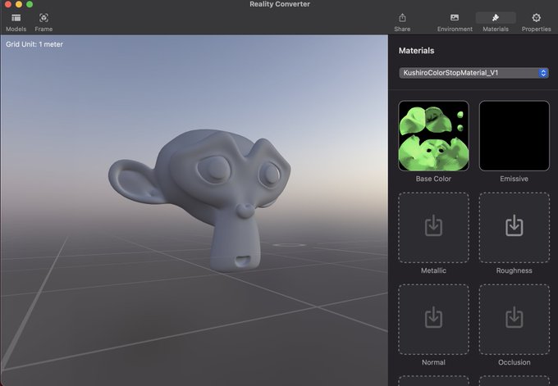Click the Roughness texture drop slot
The width and height of the screenshot is (558, 386).
[515, 228]
